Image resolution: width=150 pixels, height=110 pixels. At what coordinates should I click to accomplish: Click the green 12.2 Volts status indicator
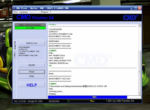(x=30, y=28)
